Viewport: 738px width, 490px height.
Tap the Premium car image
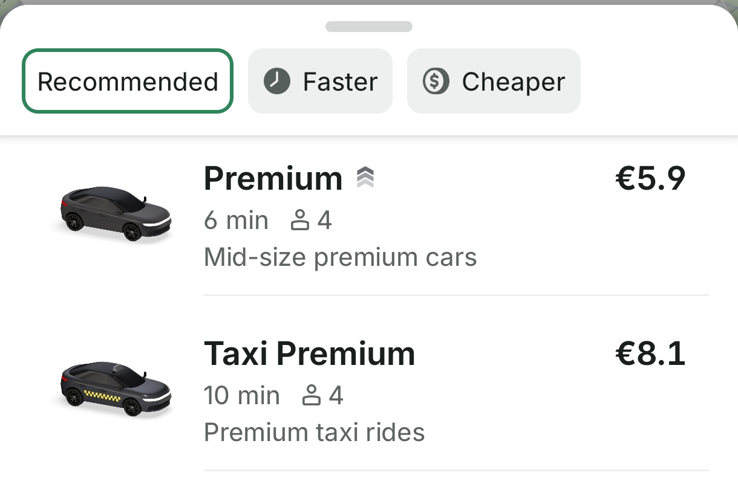pos(116,214)
